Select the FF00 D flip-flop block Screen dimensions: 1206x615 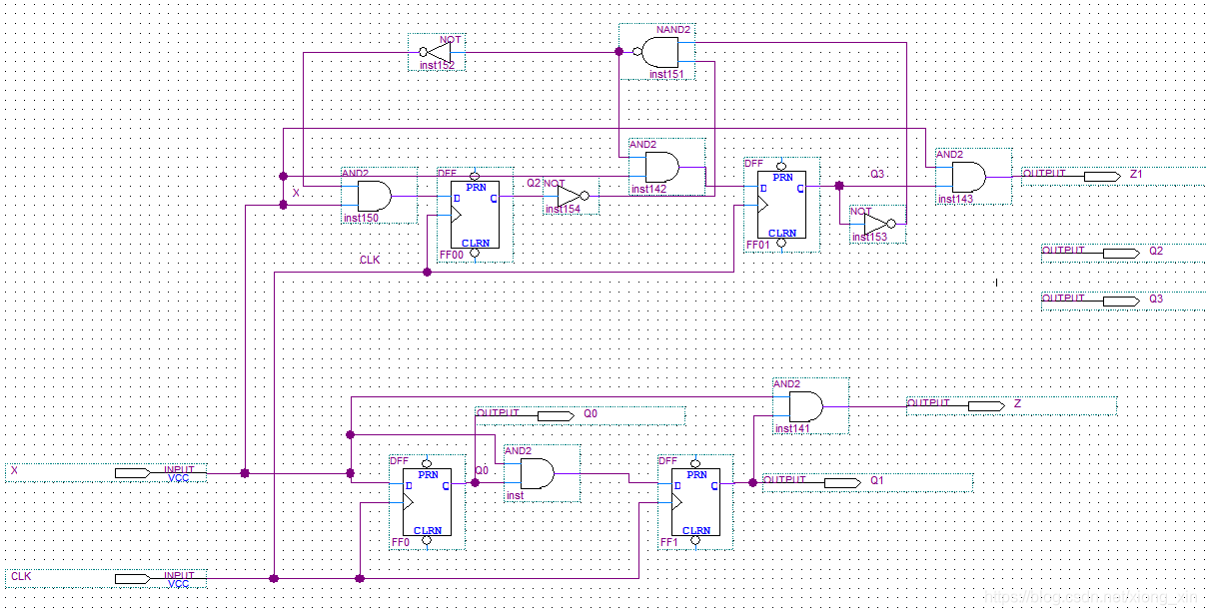[x=475, y=215]
